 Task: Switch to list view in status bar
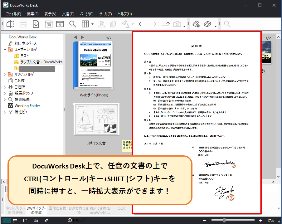point(15,220)
